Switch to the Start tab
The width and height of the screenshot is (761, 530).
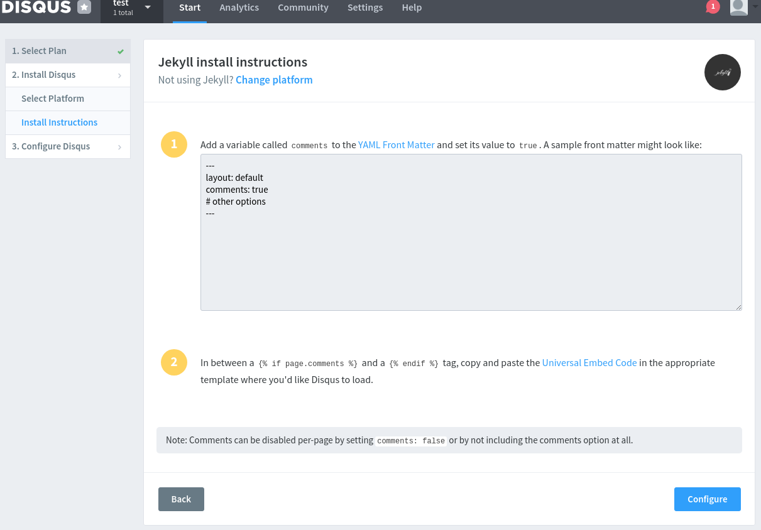click(x=190, y=8)
